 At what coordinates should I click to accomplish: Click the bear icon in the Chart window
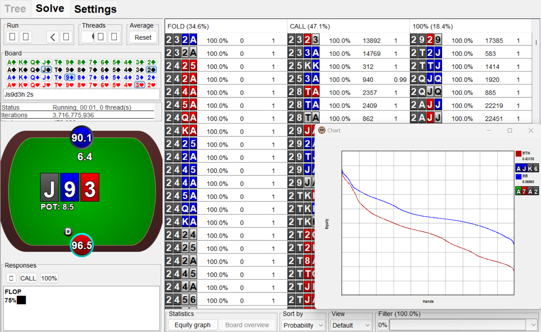pos(322,130)
